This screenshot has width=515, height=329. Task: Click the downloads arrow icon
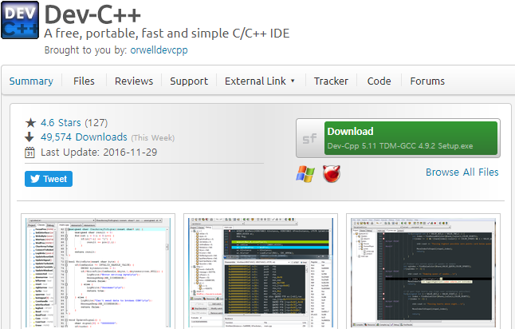coord(29,137)
